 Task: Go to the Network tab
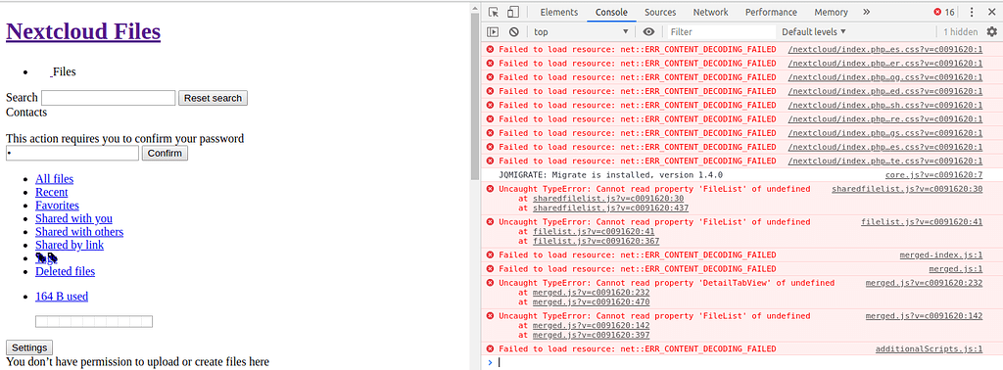[x=711, y=12]
